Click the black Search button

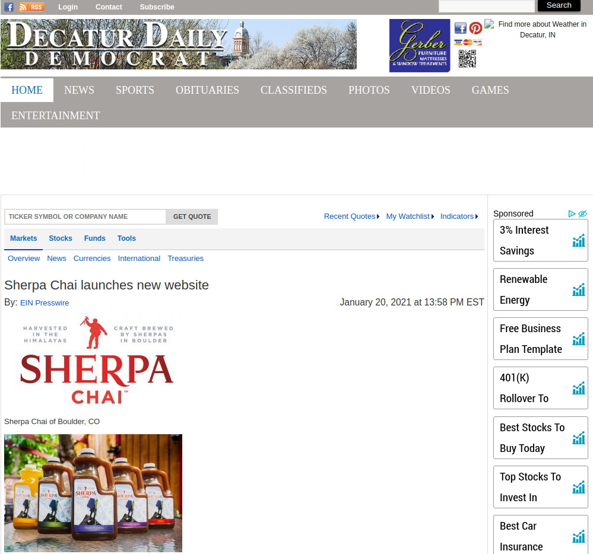559,5
